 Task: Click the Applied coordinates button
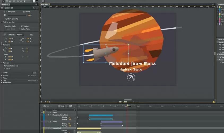[x=20, y=35]
